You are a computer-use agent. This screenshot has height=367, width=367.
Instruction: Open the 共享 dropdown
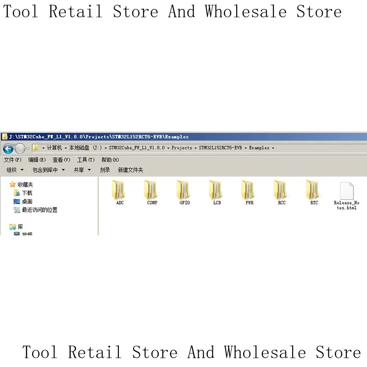click(82, 170)
